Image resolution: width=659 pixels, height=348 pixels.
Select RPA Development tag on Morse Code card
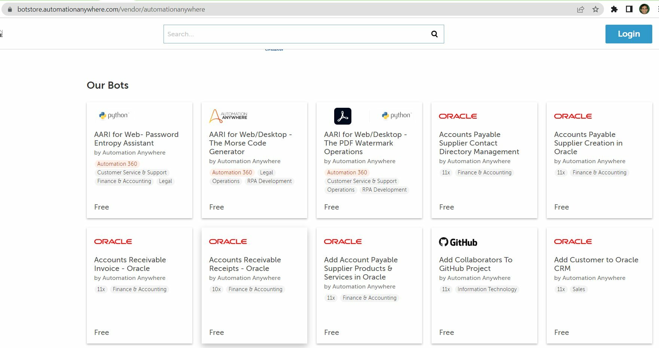[x=269, y=181]
